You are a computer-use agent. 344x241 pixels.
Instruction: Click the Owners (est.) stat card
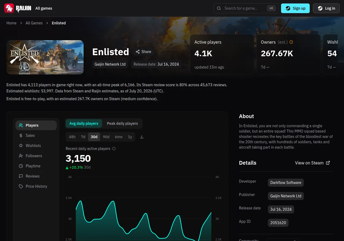point(289,54)
